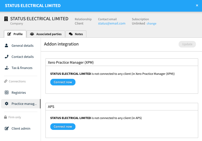
Task: Click the change subscription link
Action: click(151, 23)
